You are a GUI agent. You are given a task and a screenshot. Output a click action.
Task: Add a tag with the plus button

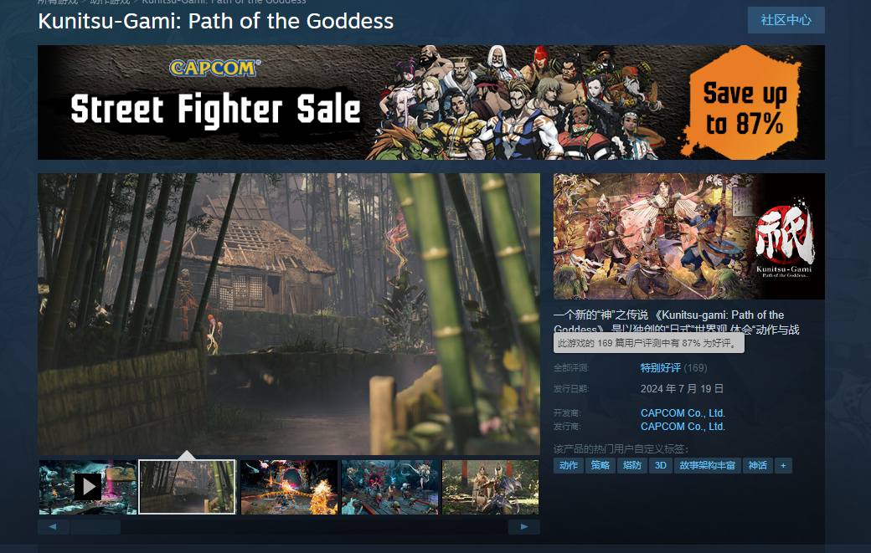tap(783, 466)
